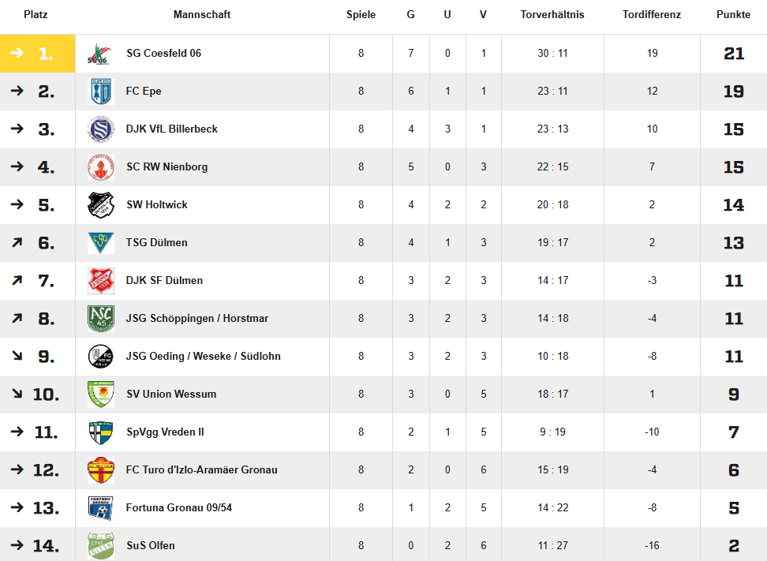The image size is (767, 561).
Task: Open JSG Oeding / Weseke / Südlohn link
Action: [x=203, y=356]
